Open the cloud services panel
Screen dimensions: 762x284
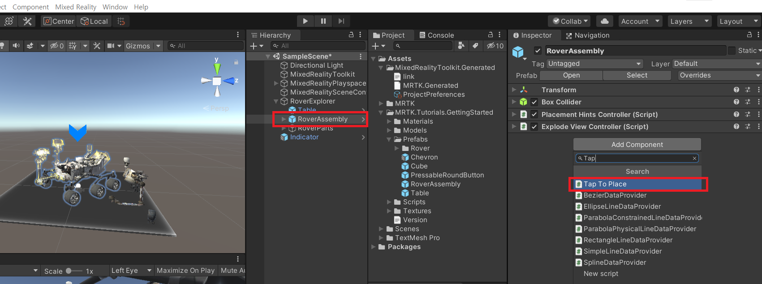pyautogui.click(x=605, y=21)
